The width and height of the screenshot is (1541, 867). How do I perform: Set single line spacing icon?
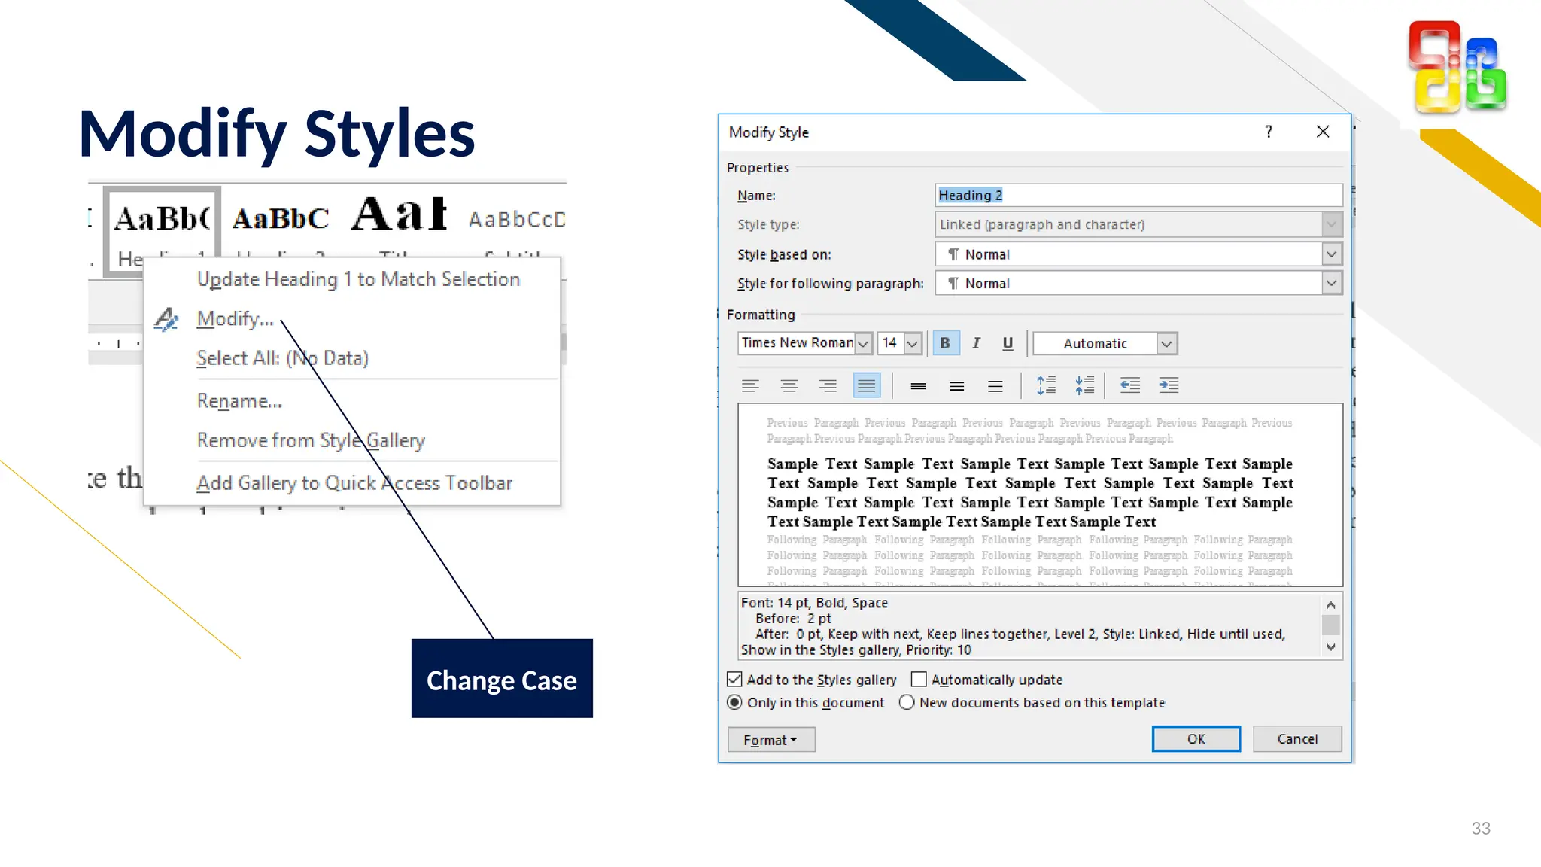(x=918, y=386)
